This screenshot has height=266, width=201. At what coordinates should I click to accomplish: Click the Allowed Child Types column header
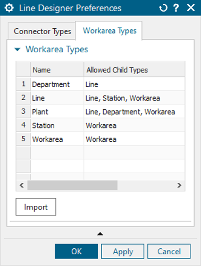click(x=134, y=70)
